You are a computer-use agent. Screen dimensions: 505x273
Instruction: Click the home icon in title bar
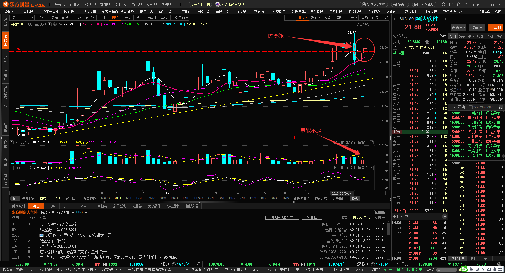tap(458, 4)
